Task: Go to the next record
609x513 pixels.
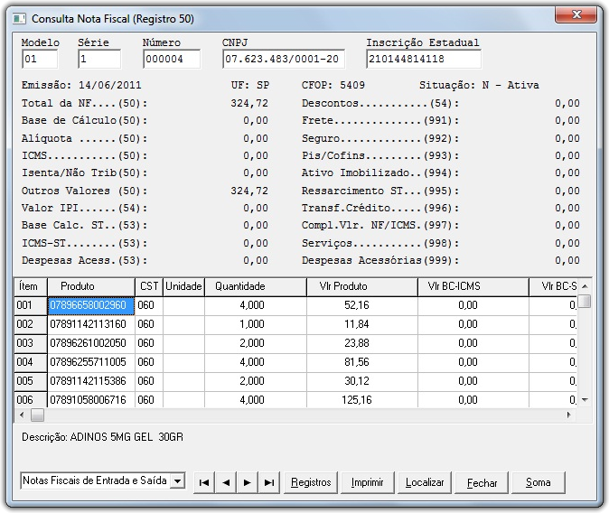Action: (247, 482)
